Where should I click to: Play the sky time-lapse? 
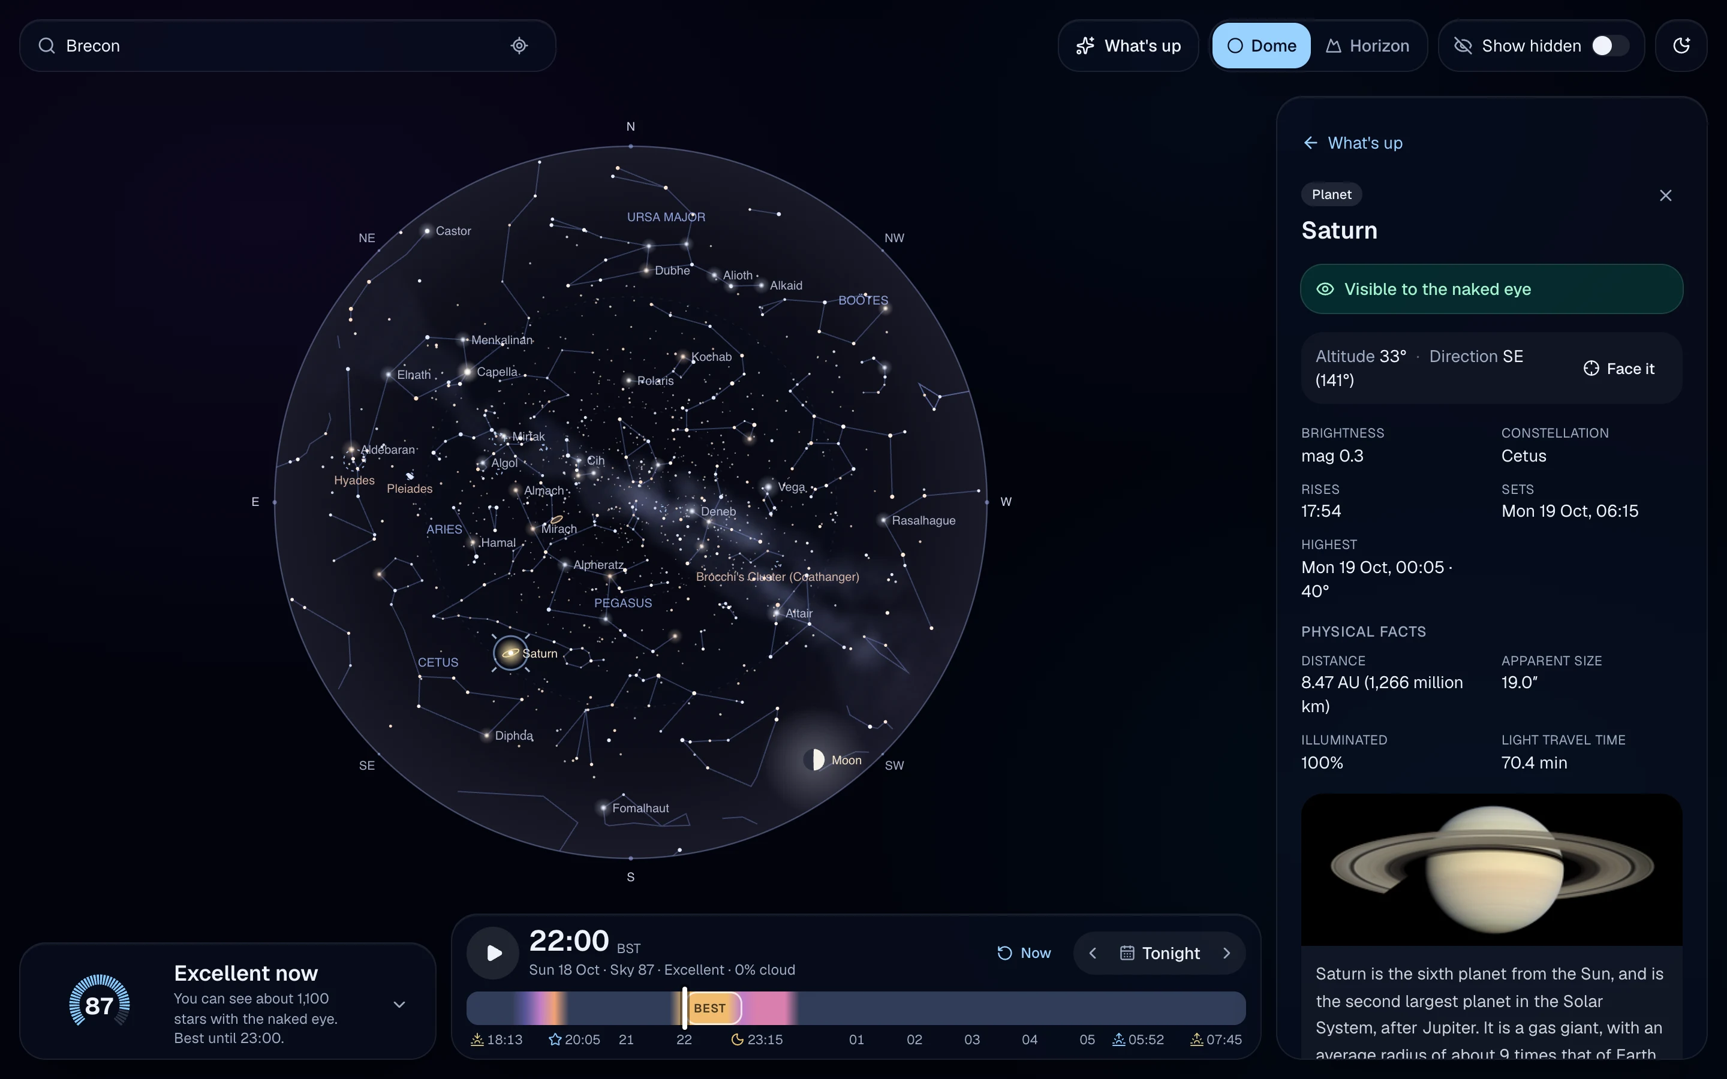[492, 953]
